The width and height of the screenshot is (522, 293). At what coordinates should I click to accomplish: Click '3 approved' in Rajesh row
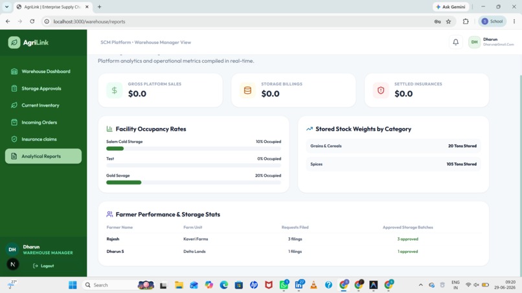[407, 239]
